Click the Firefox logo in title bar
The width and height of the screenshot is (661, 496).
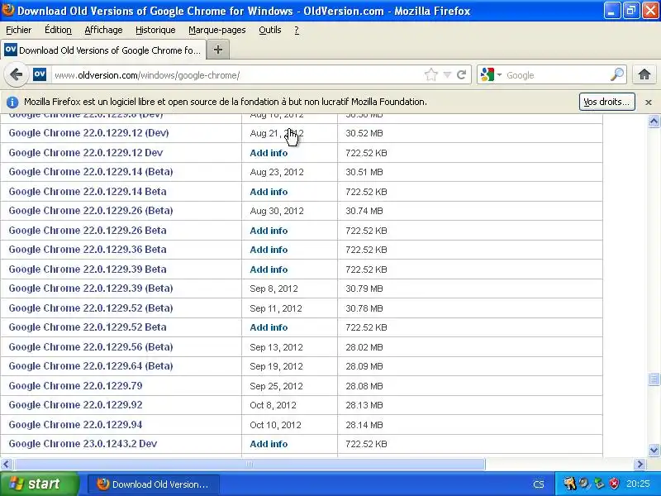point(8,9)
